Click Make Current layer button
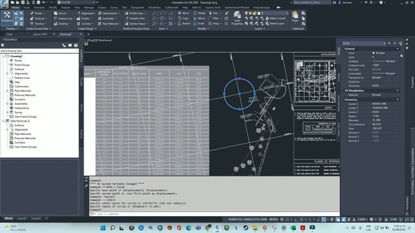Image resolution: width=415 pixels, height=233 pixels. (x=275, y=18)
